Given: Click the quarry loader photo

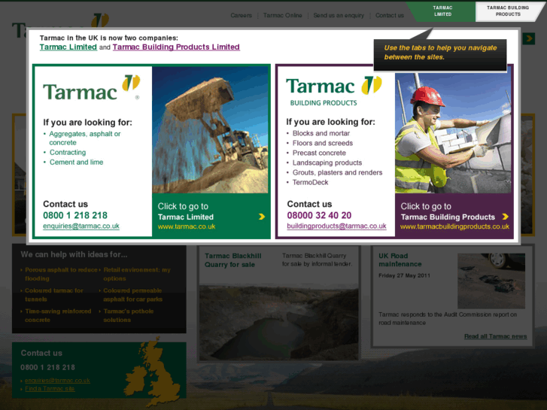Looking at the screenshot, I should [x=210, y=130].
